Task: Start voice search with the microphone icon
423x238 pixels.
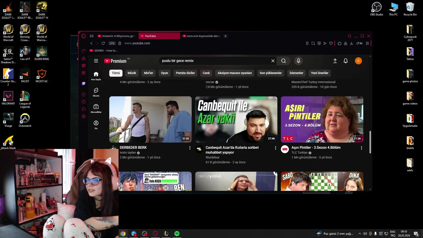Action: click(x=298, y=61)
